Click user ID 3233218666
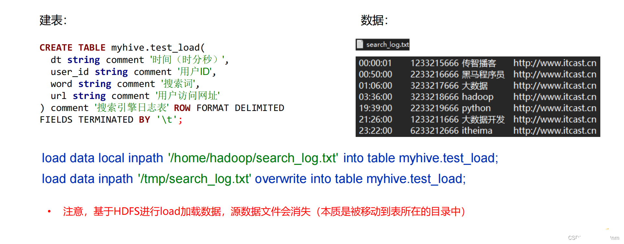Image resolution: width=624 pixels, height=244 pixels. click(434, 97)
